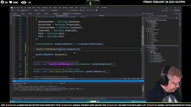Click the Save All toolbar icon
Image resolution: width=191 pixels, height=107 pixels.
25,10
